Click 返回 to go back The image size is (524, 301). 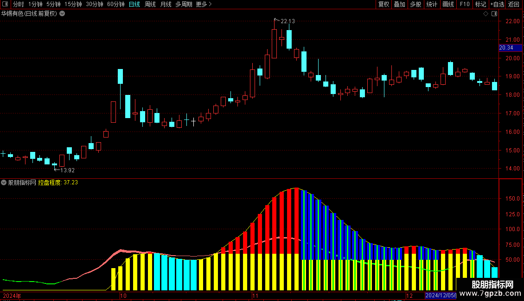(514, 4)
